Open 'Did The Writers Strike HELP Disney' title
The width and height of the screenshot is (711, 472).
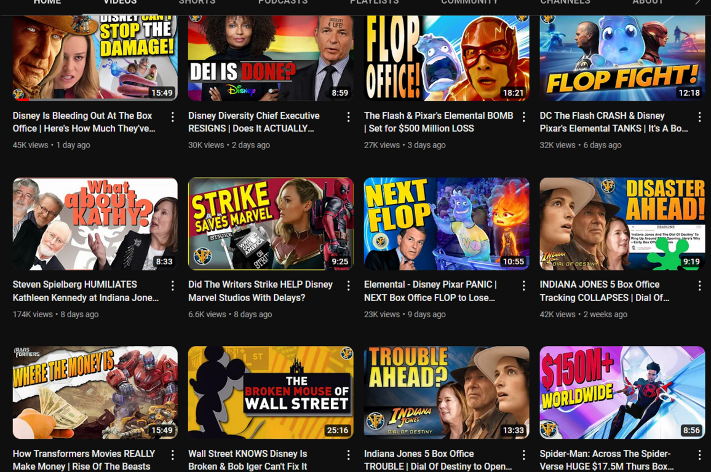tap(260, 291)
